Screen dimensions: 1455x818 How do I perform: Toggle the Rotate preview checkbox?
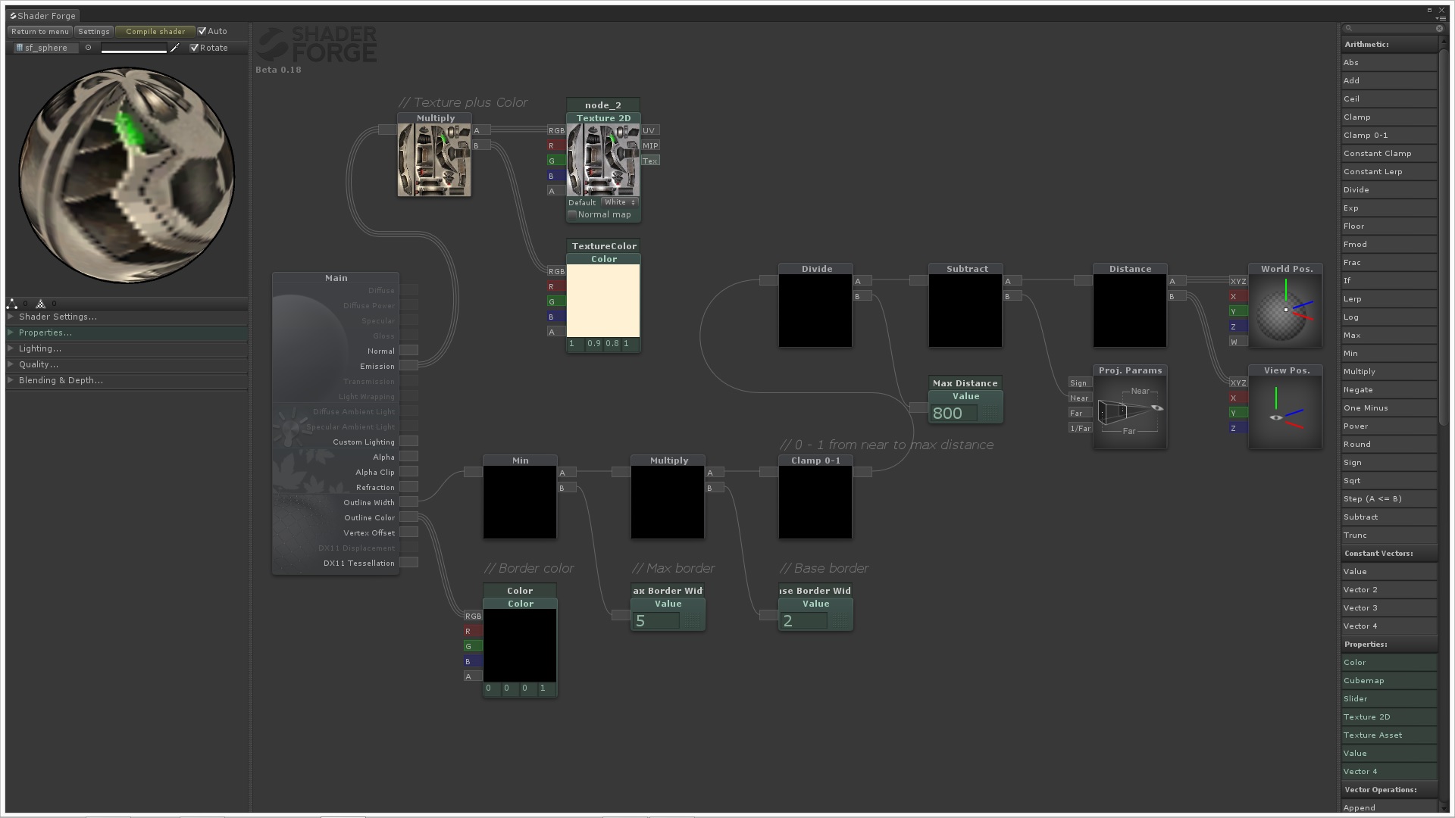(x=195, y=48)
